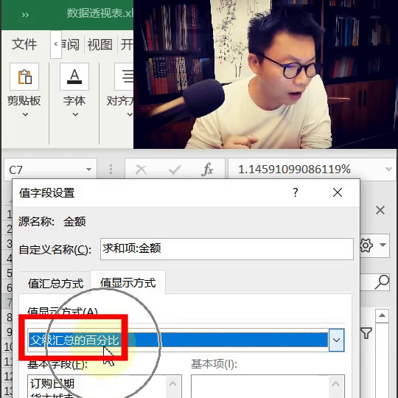This screenshot has width=398, height=398.
Task: Click the filter funnel icon in field pane
Action: click(366, 333)
